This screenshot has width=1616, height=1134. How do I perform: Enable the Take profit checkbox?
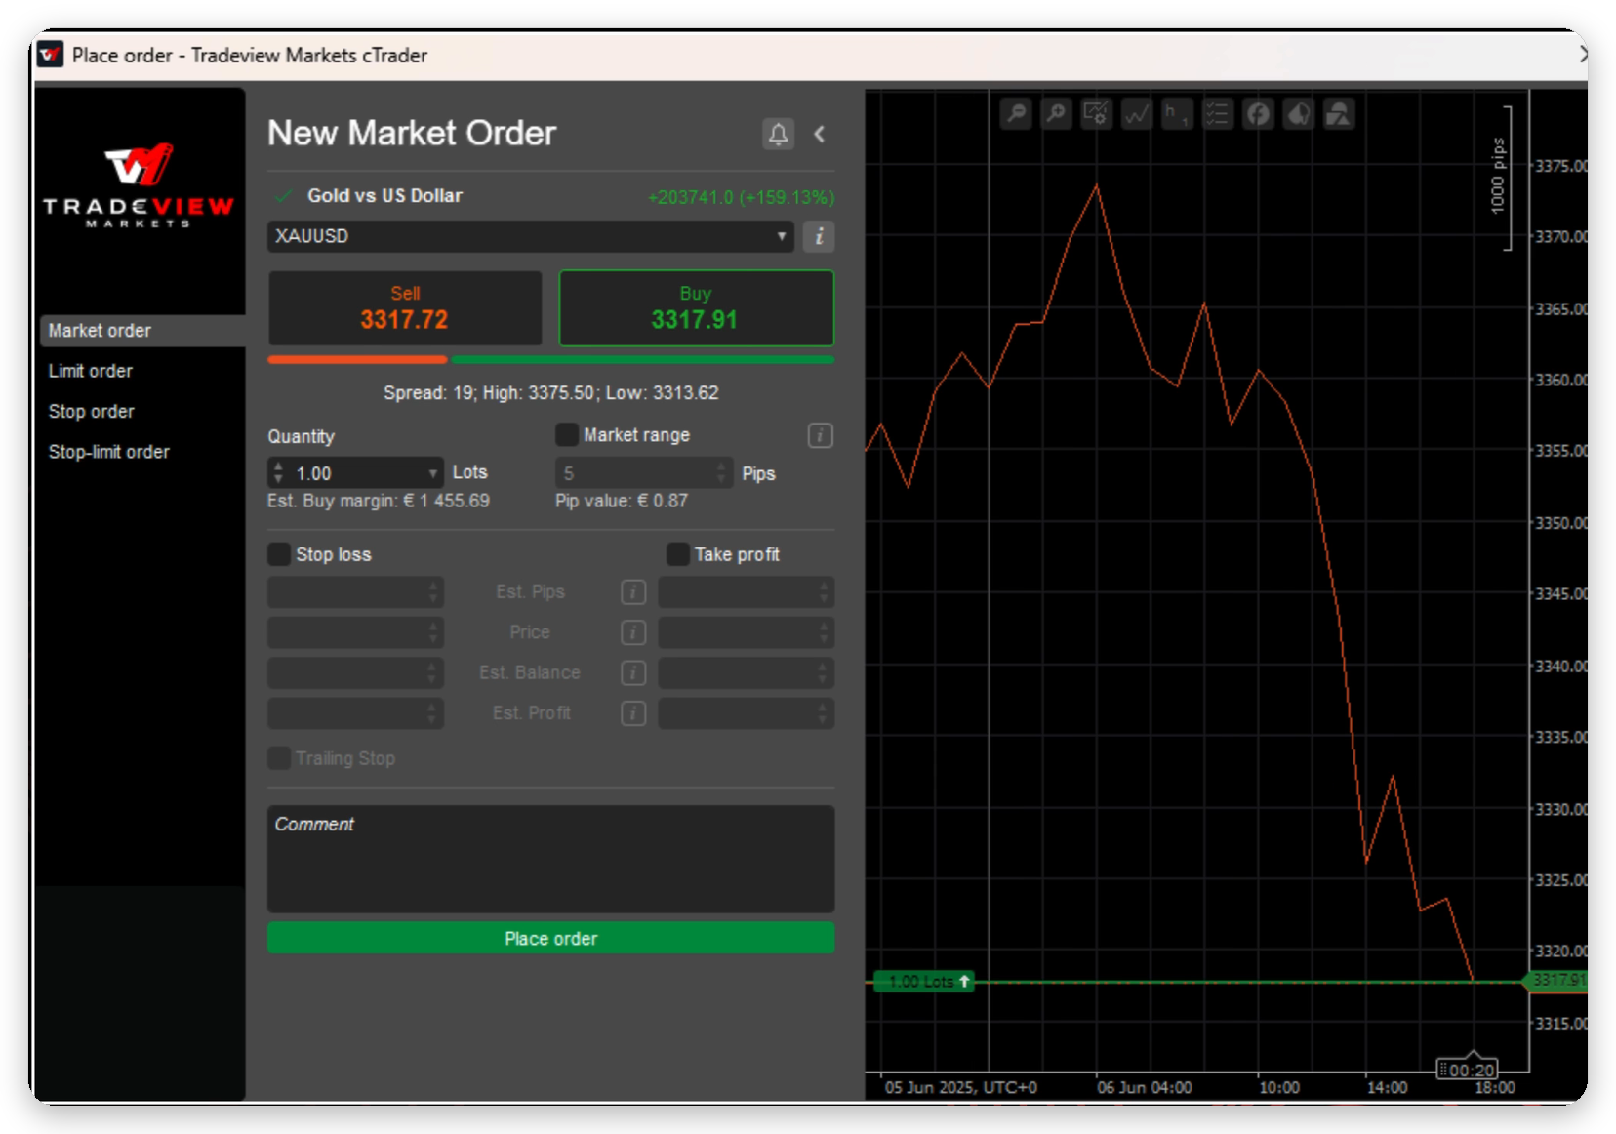pos(677,554)
